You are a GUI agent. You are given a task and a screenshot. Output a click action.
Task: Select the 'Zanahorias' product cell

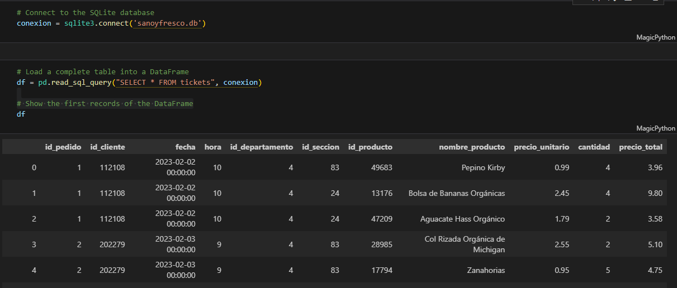(486, 270)
